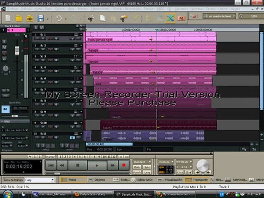Click the Track Editor volume fader handle

(x=17, y=51)
